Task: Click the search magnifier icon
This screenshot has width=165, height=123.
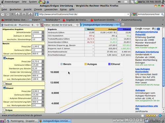Action: tap(162, 14)
